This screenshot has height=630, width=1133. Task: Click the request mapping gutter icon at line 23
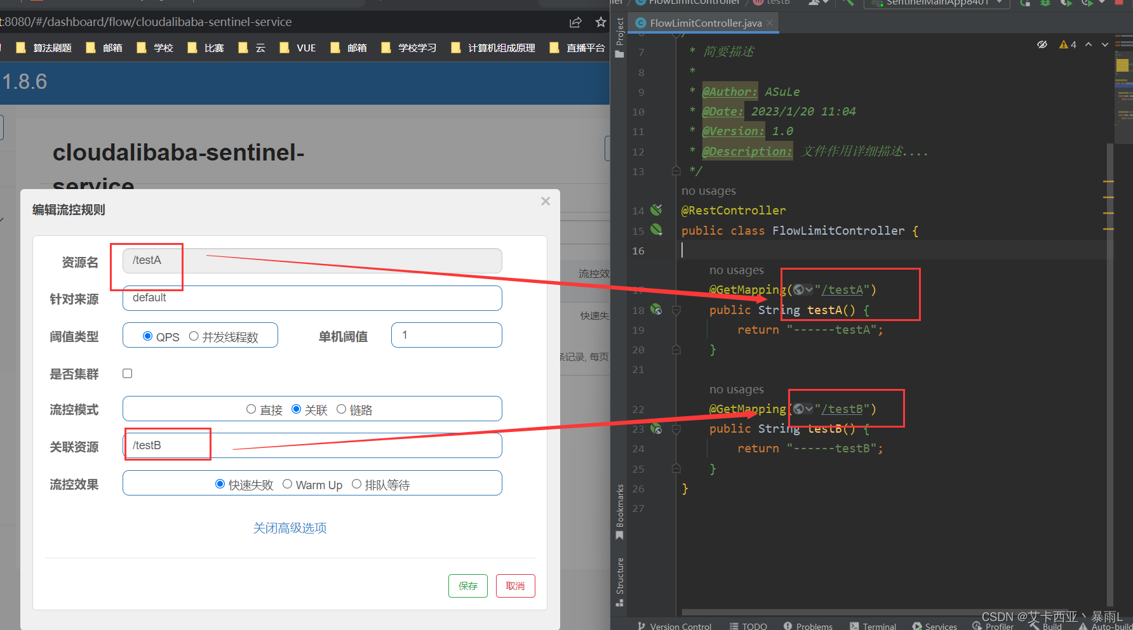pyautogui.click(x=657, y=429)
